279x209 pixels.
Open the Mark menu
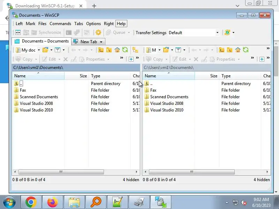click(30, 24)
